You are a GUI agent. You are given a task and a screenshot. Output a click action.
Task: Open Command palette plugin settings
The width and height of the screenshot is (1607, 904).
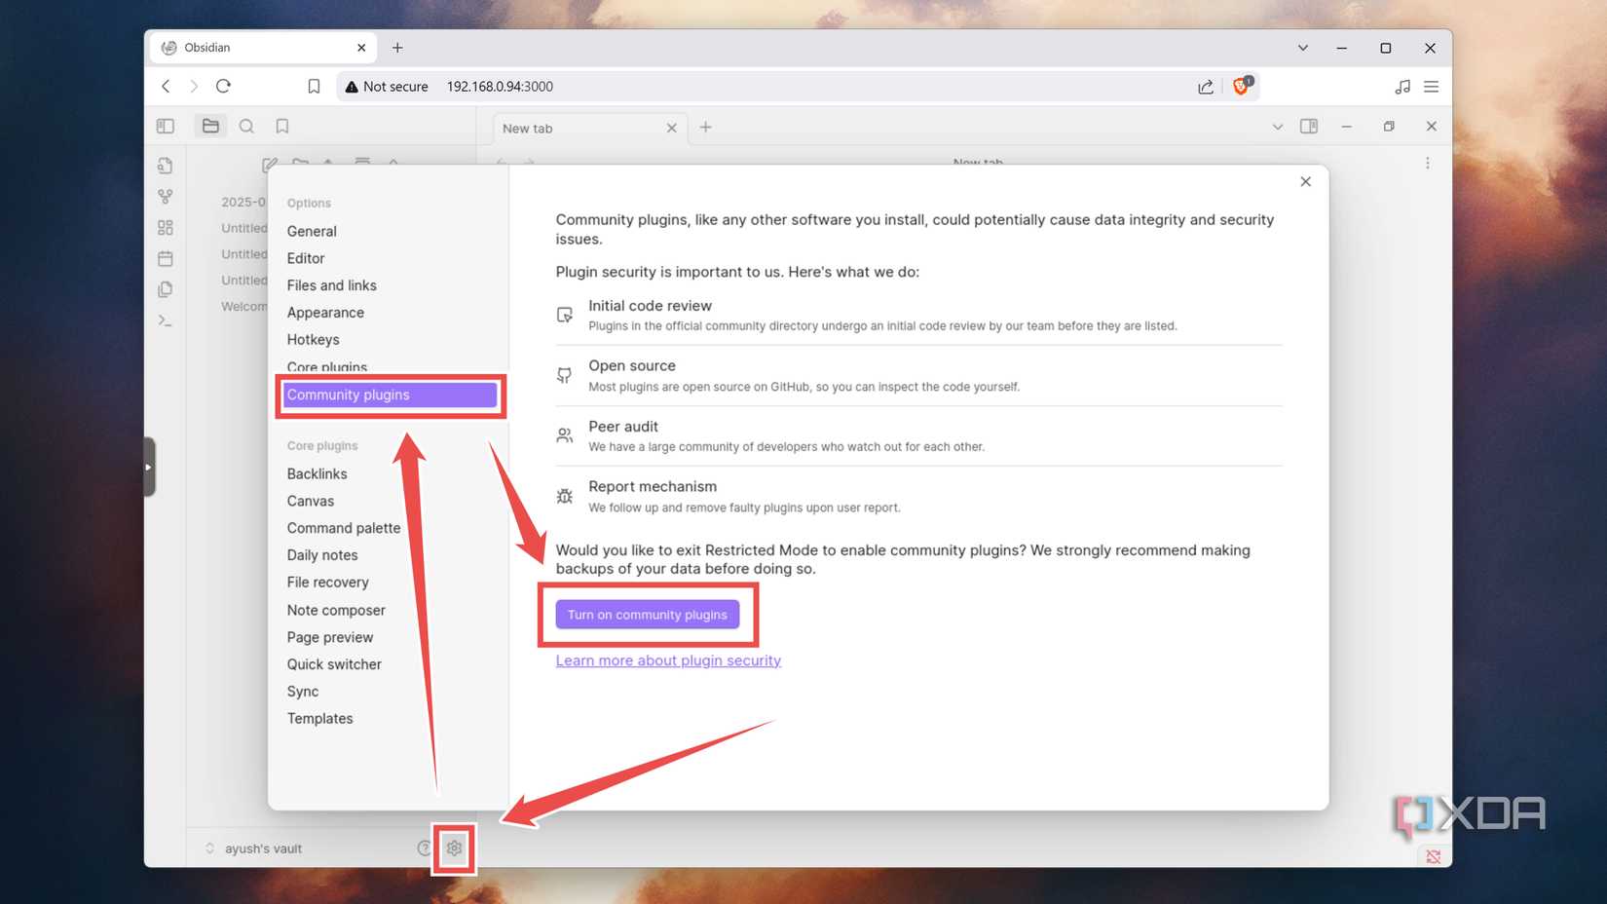(344, 528)
